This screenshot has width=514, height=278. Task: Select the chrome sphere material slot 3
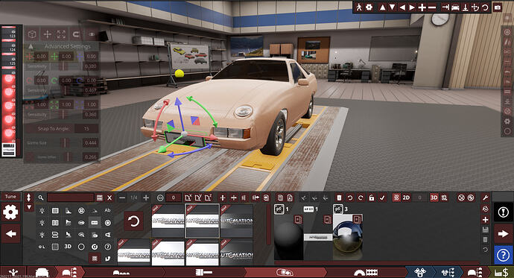(x=348, y=237)
